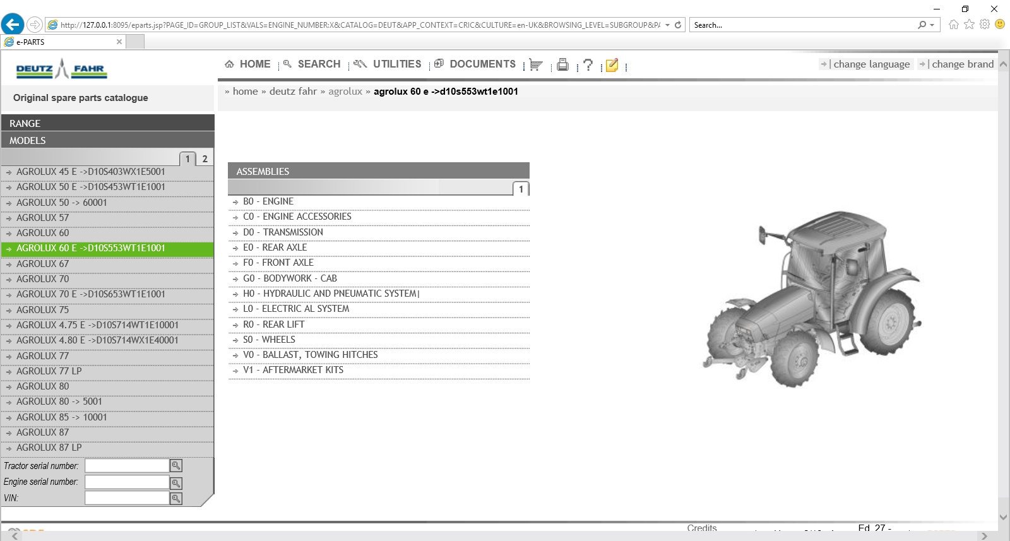Click the Tractor serial number field
The width and height of the screenshot is (1010, 541).
point(127,466)
